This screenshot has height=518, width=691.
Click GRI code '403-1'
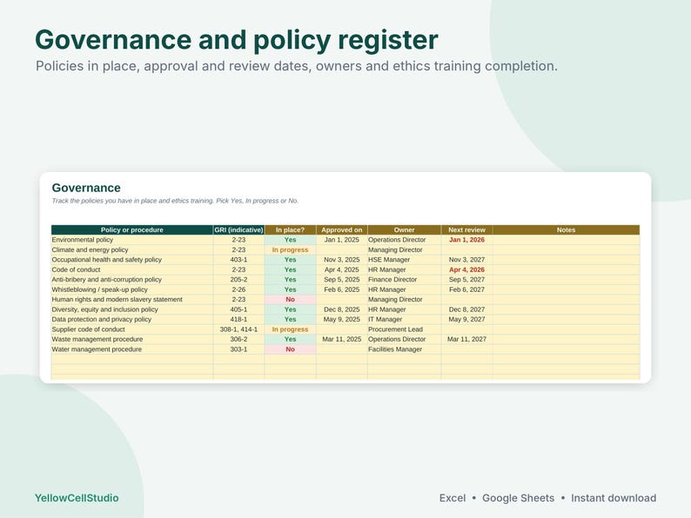(x=238, y=260)
